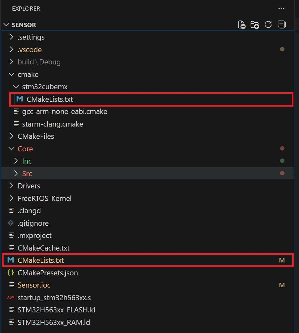Collapse the stm32cubemx folder
The height and width of the screenshot is (333, 299).
tap(16, 87)
